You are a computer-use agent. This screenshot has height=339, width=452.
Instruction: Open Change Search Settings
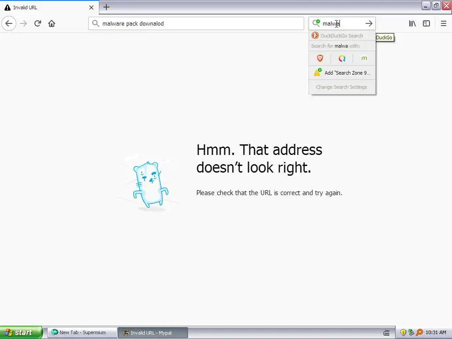342,87
